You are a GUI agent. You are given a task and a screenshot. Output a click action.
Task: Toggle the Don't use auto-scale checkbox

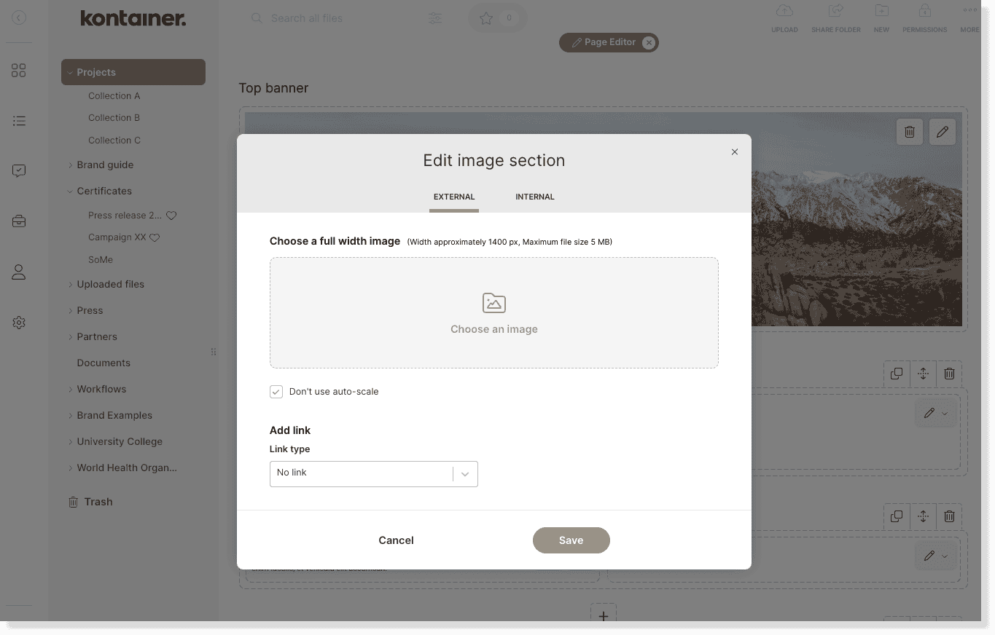(276, 392)
